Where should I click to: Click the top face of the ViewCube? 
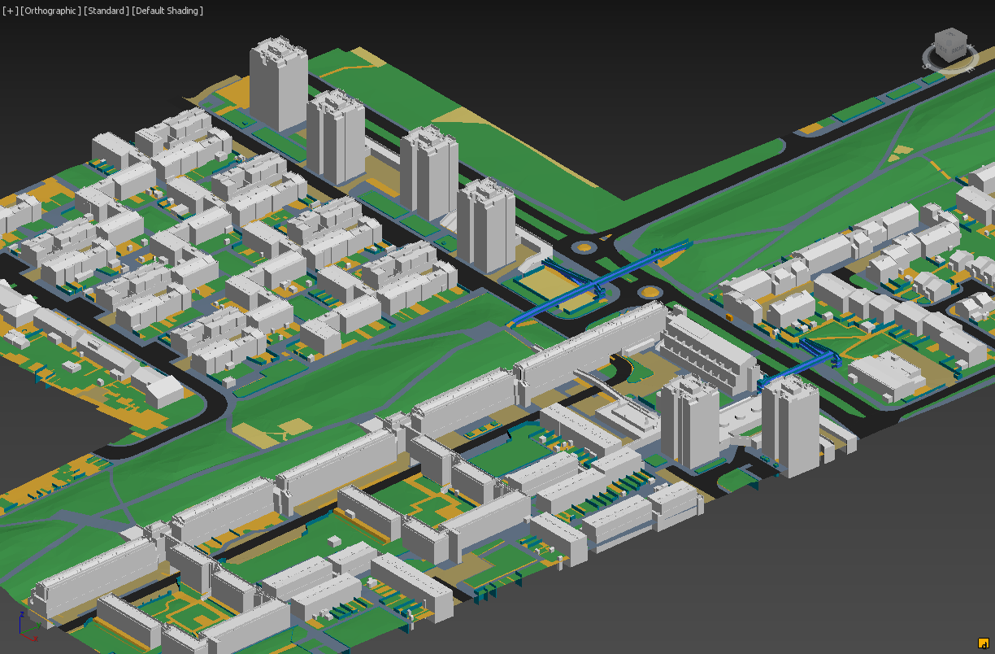[951, 35]
